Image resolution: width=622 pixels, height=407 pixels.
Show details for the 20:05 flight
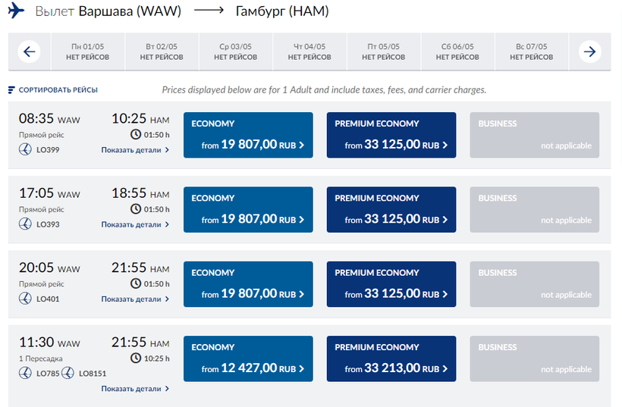coord(135,299)
